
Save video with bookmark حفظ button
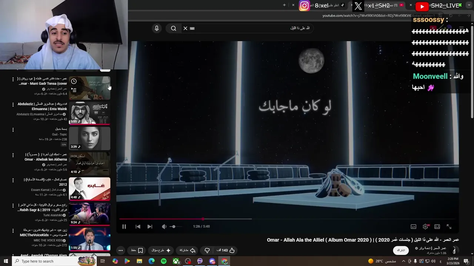pos(137,250)
